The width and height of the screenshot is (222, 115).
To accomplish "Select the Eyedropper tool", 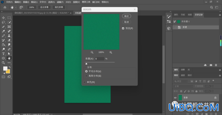I will [3, 31].
